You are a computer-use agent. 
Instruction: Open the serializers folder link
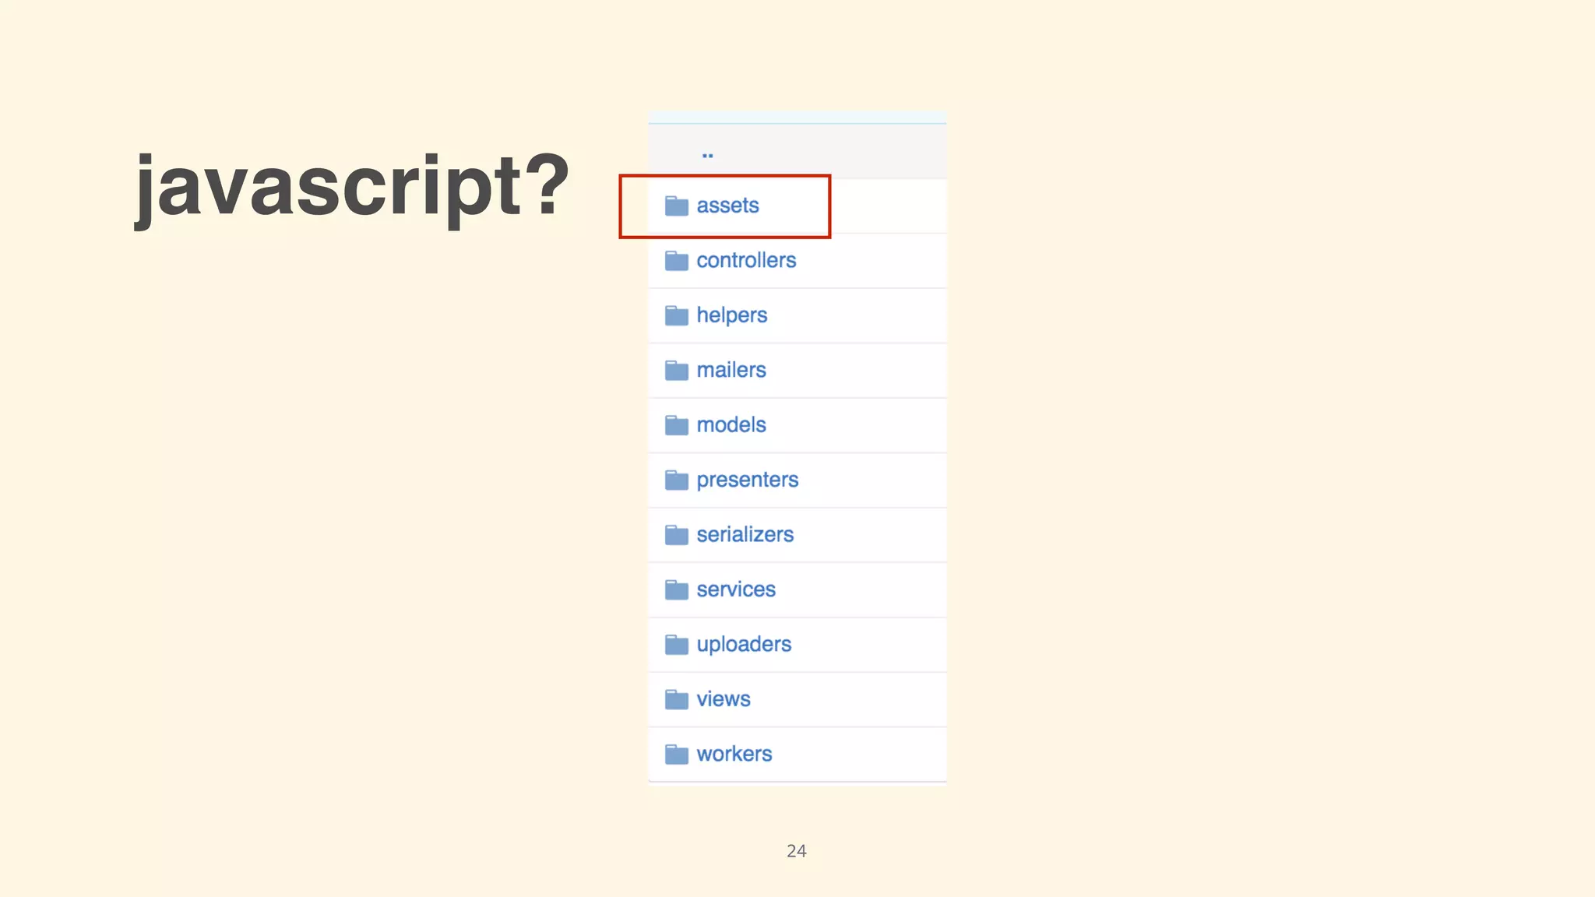745,534
